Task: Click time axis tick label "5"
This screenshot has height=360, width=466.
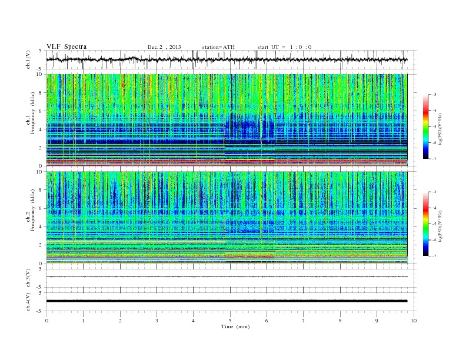Action: point(230,321)
